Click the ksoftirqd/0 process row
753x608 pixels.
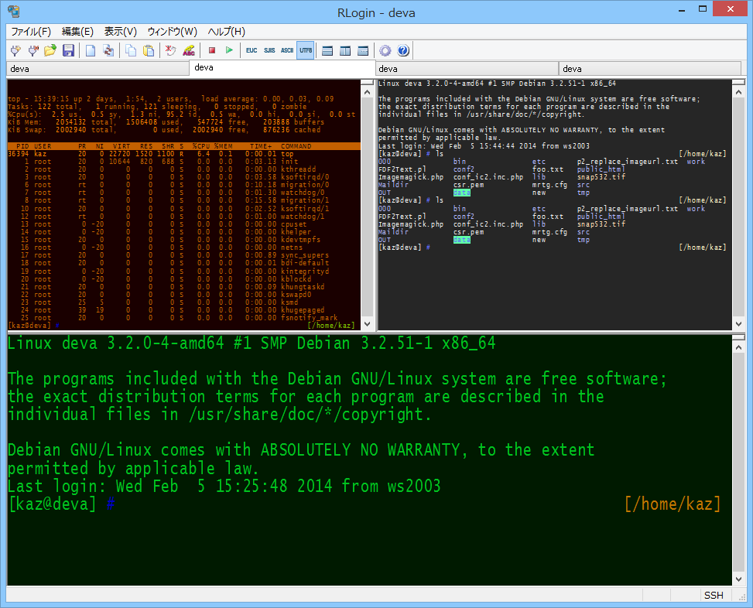184,177
